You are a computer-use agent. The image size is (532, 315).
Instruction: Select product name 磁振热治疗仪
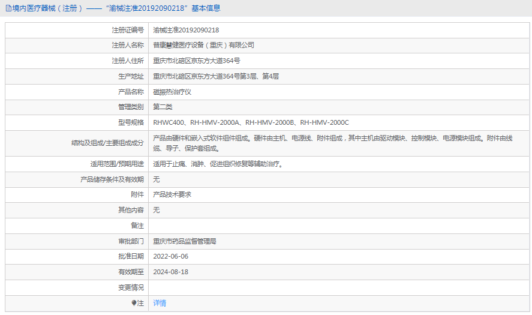pyautogui.click(x=172, y=92)
